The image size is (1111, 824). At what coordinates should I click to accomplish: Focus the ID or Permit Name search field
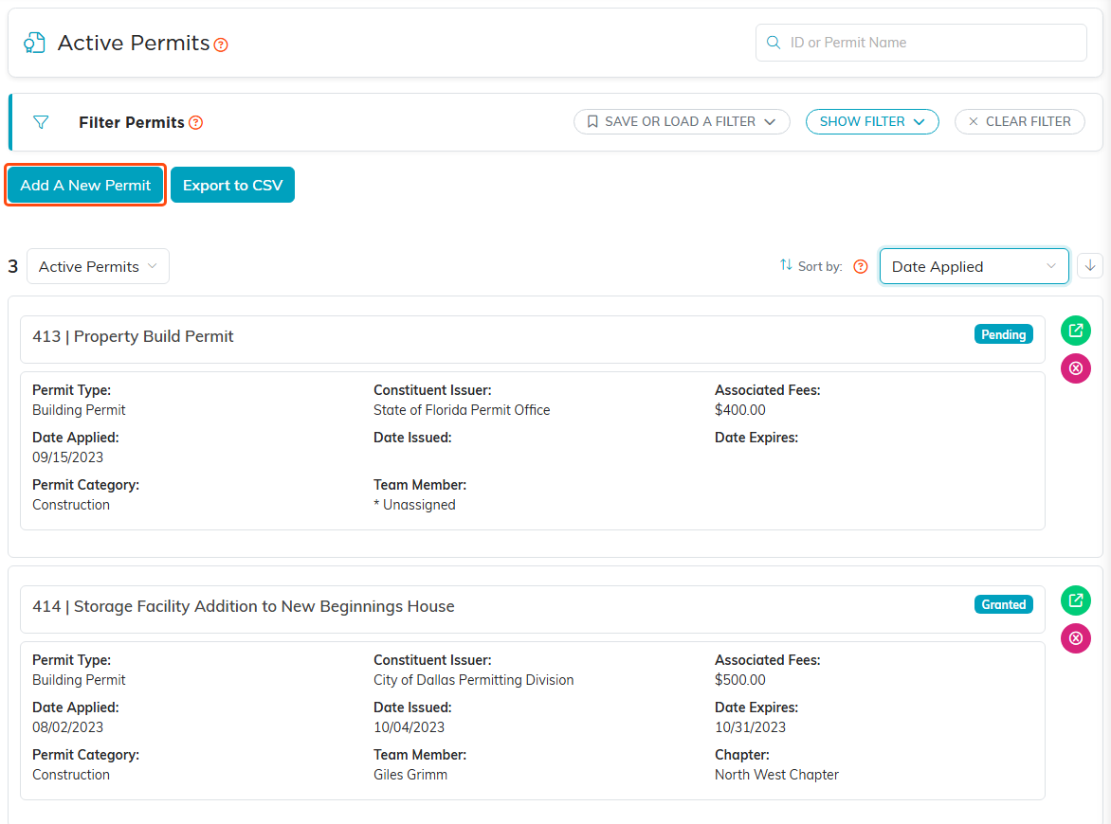point(921,43)
